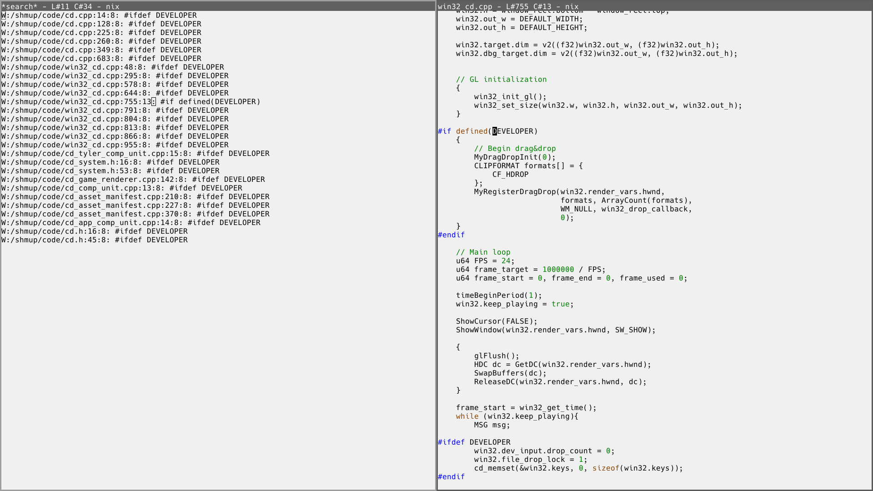Click the ShowCursor(FALSE) statement
Image resolution: width=873 pixels, height=491 pixels.
click(497, 321)
